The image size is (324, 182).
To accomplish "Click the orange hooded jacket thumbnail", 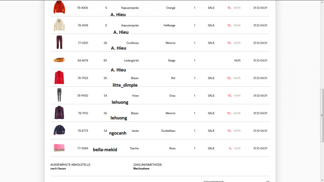I will (59, 8).
